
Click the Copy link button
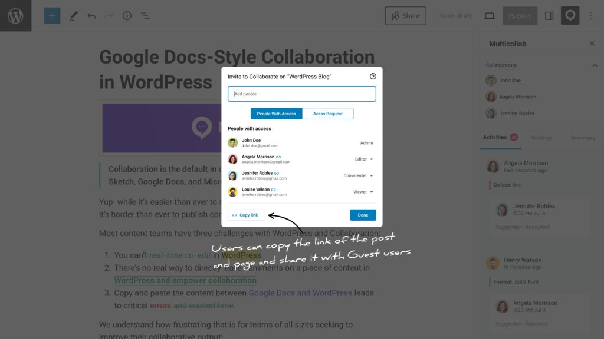pyautogui.click(x=246, y=215)
